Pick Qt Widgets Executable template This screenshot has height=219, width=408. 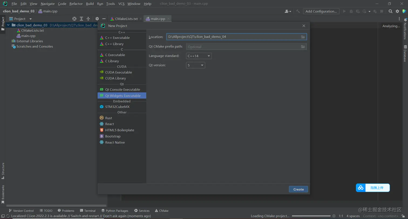click(122, 96)
